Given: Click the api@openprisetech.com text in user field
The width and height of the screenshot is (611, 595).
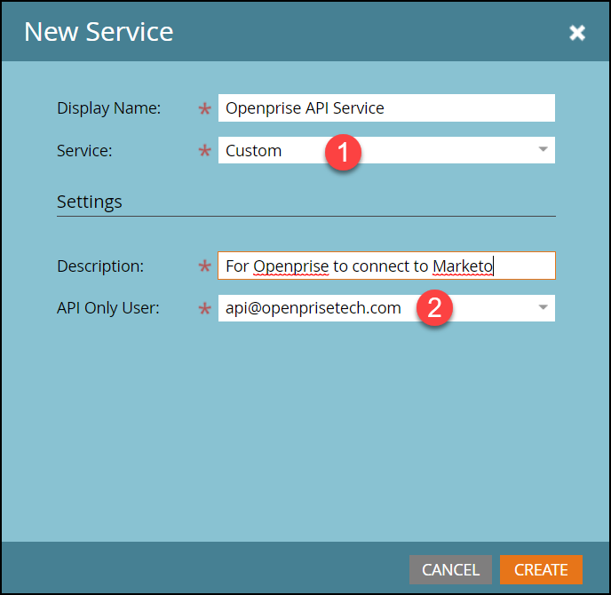Looking at the screenshot, I should pos(313,309).
